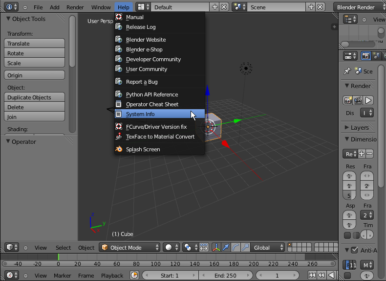The image size is (386, 281).
Task: Toggle the 3D manipulator axes icon
Action: click(216, 247)
